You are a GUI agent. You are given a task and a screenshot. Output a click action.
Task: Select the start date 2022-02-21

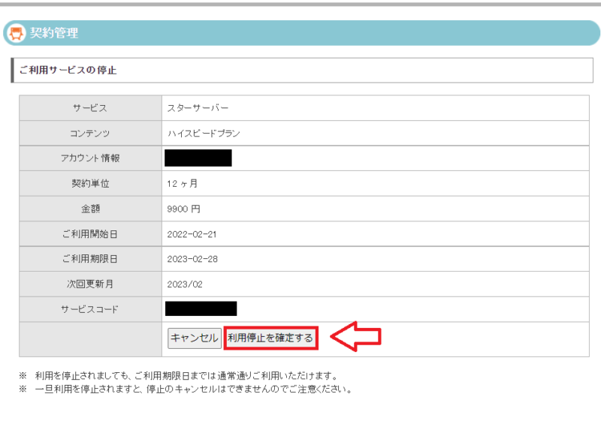[x=192, y=234]
